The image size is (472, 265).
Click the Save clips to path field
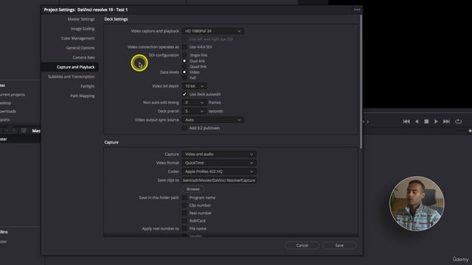(x=219, y=180)
